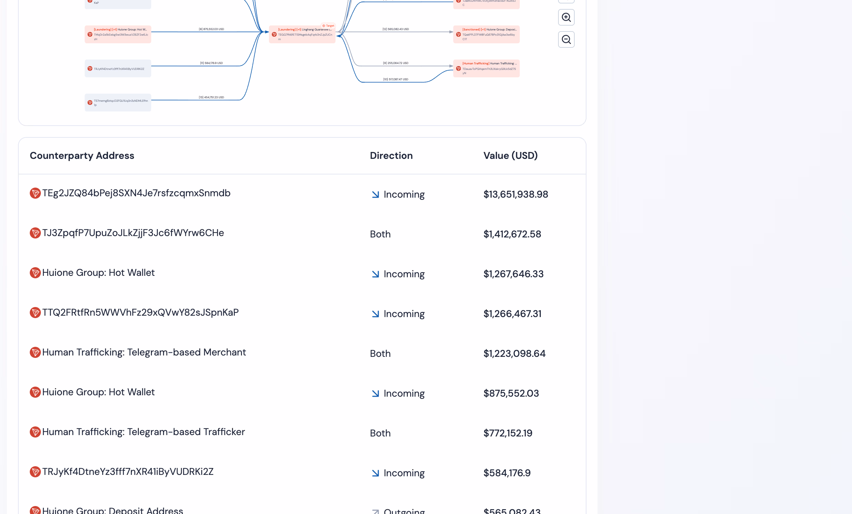Click the value $1,267,646.33
This screenshot has height=514, width=852.
pyautogui.click(x=513, y=274)
